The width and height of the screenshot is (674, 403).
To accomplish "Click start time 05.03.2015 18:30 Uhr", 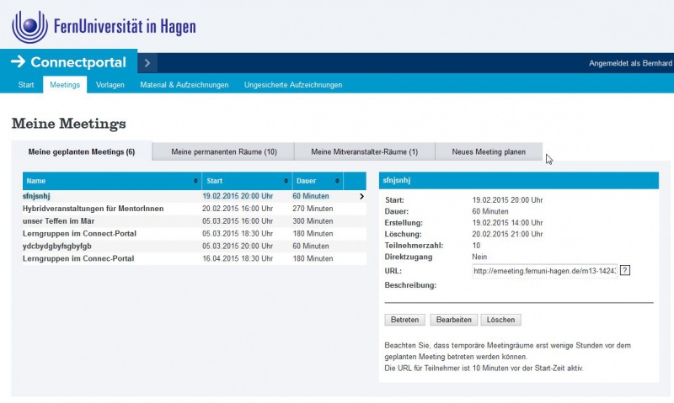I will [x=238, y=234].
